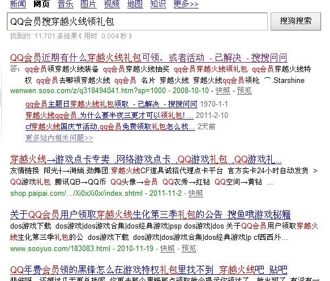Open sub-link qq会员主题日穿越火线礼包领取

coord(112,104)
